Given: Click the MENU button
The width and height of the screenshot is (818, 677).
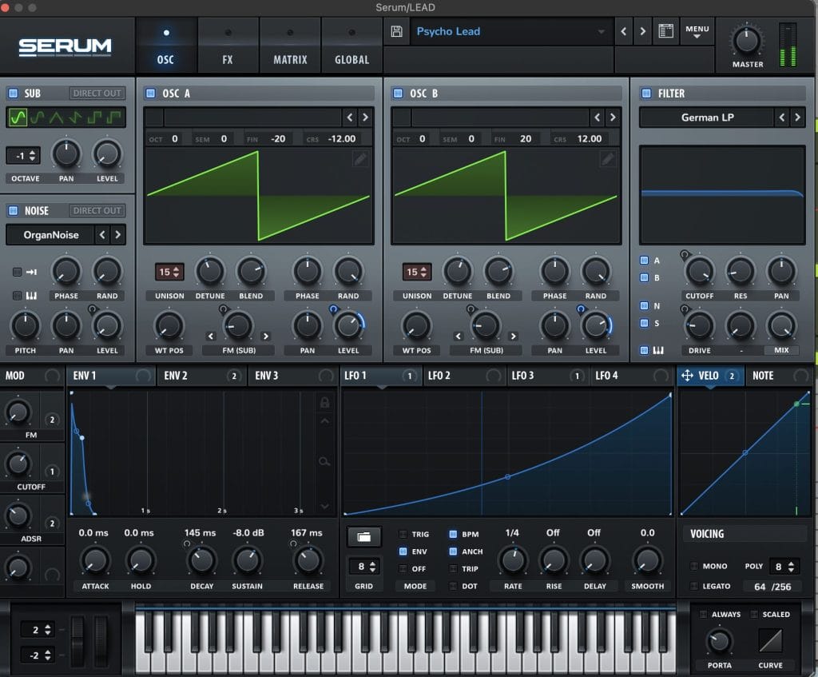Looking at the screenshot, I should pos(697,32).
